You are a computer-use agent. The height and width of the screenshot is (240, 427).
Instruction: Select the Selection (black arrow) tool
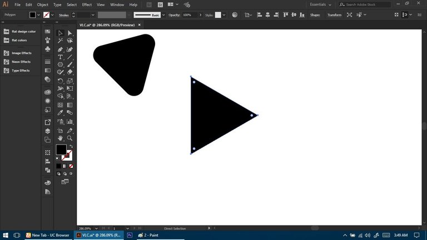(x=60, y=33)
